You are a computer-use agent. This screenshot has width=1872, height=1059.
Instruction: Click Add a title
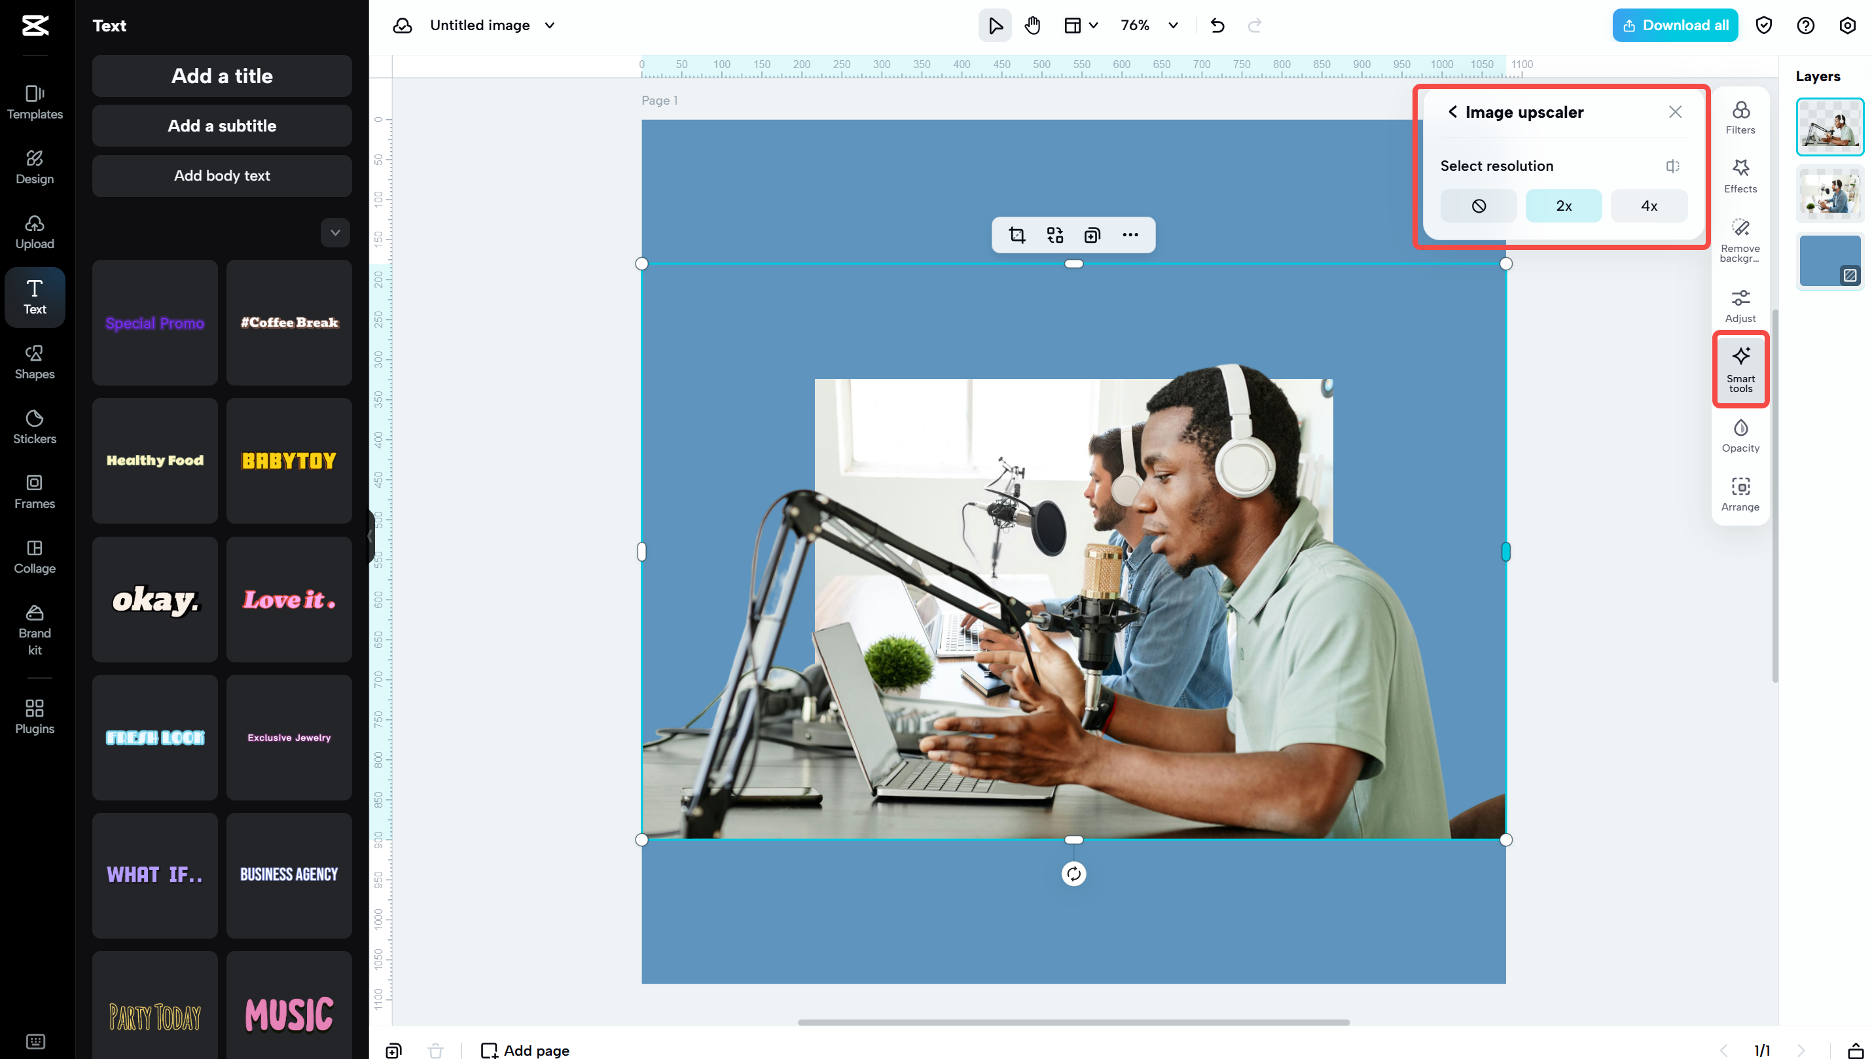click(222, 76)
